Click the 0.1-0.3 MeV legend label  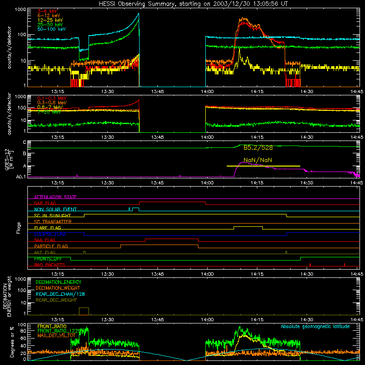pyautogui.click(x=52, y=98)
